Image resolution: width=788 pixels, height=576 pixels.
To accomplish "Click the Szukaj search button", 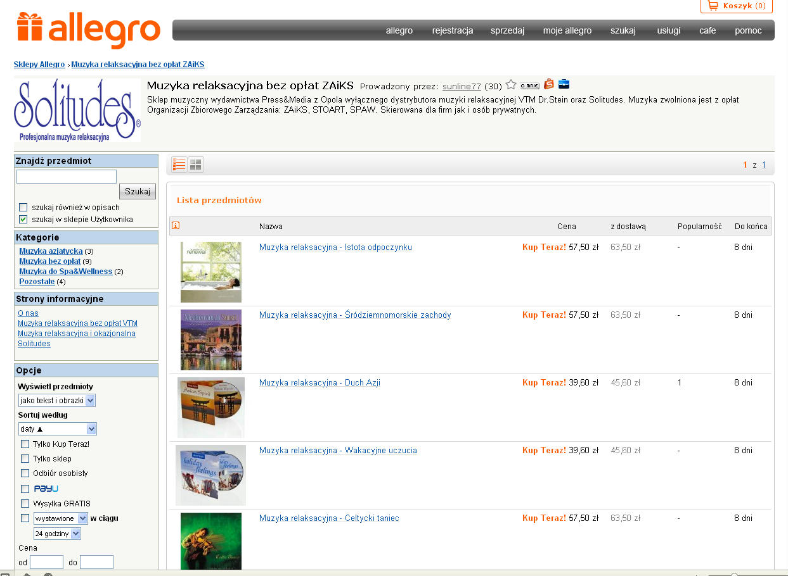I will point(138,191).
